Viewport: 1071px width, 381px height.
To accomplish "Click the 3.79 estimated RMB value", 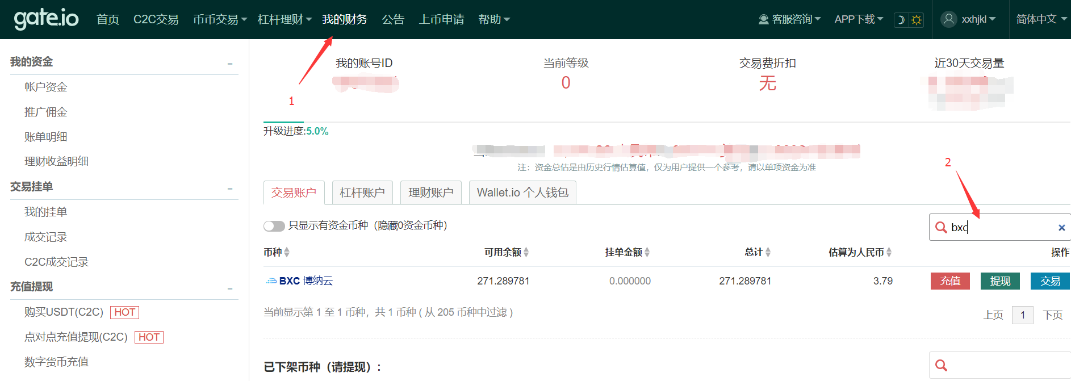I will (883, 281).
